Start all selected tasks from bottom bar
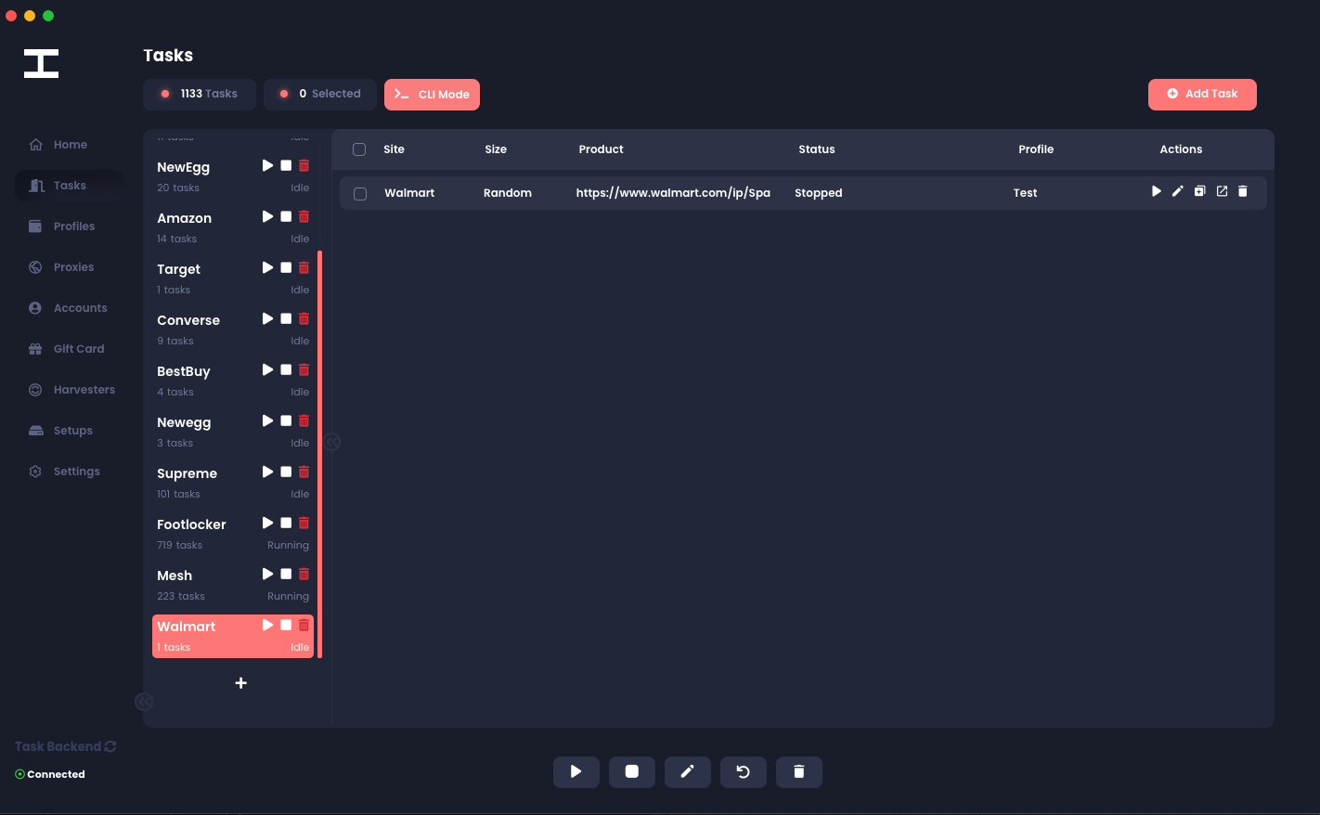The height and width of the screenshot is (815, 1320). [x=576, y=771]
